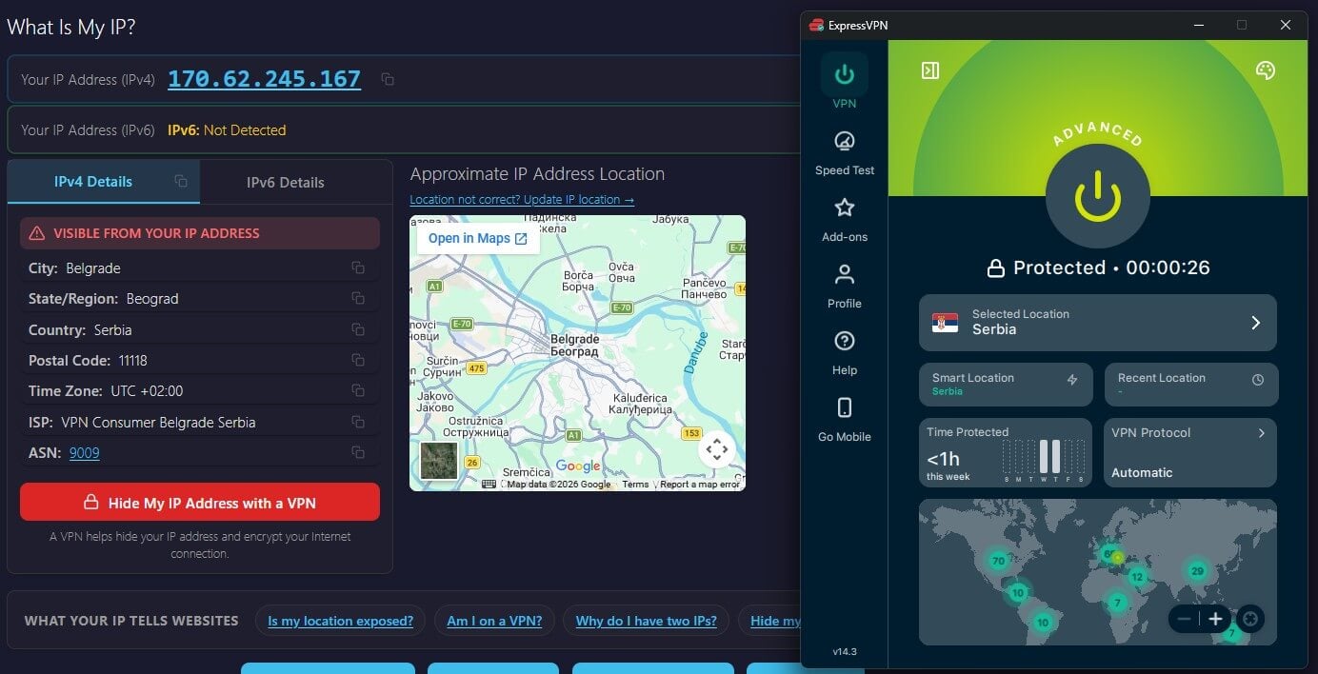Connect to Smart Location Serbia
This screenshot has height=674, width=1318.
pos(1005,384)
